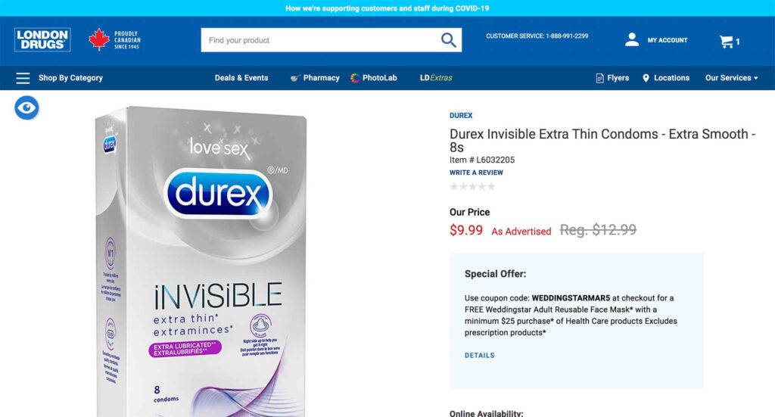775x417 pixels.
Task: Open the hamburger category menu icon
Action: pos(23,78)
